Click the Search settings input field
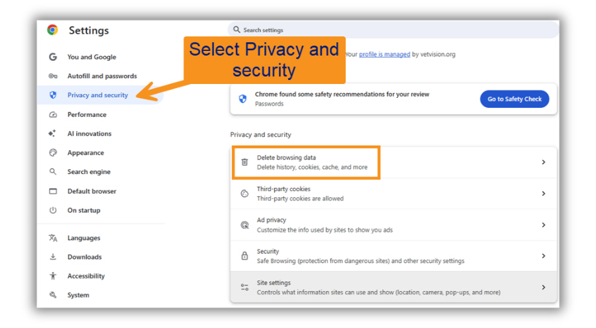The image size is (596, 328). pos(397,30)
